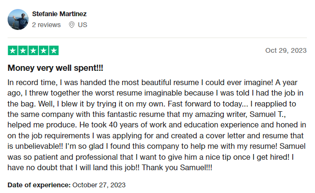
Task: Open Stefanie Martinez's profile avatar photo
Action: click(x=18, y=19)
